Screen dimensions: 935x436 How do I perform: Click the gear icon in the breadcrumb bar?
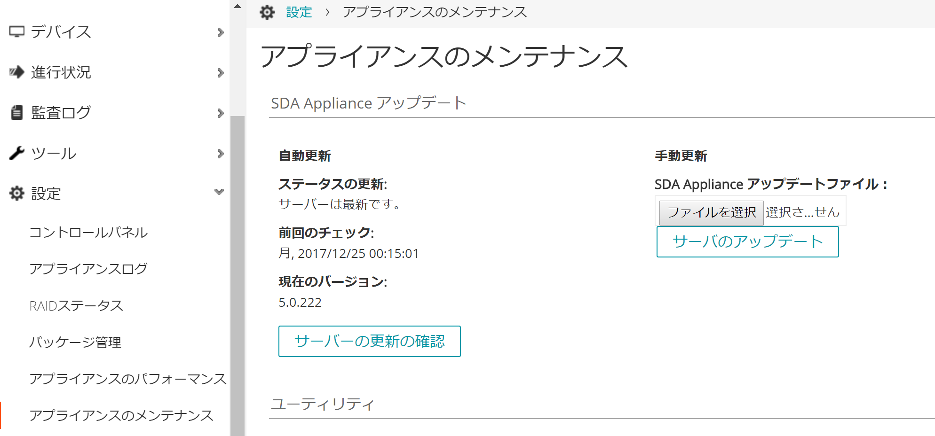pyautogui.click(x=267, y=12)
